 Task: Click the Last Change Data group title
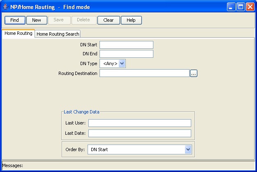(81, 112)
